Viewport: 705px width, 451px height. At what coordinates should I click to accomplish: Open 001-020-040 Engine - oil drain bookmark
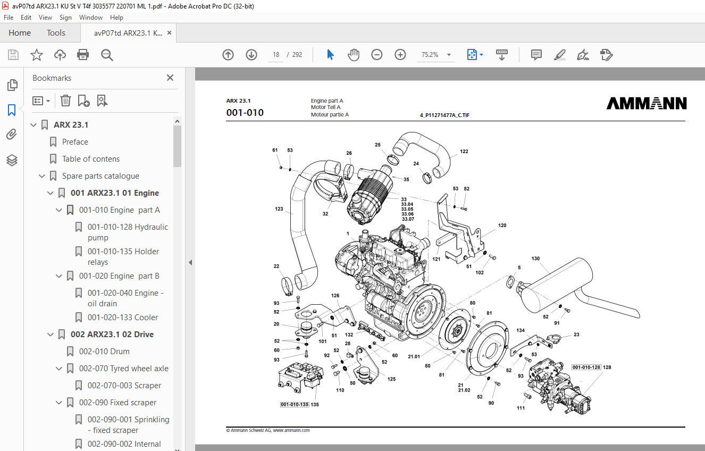point(125,298)
